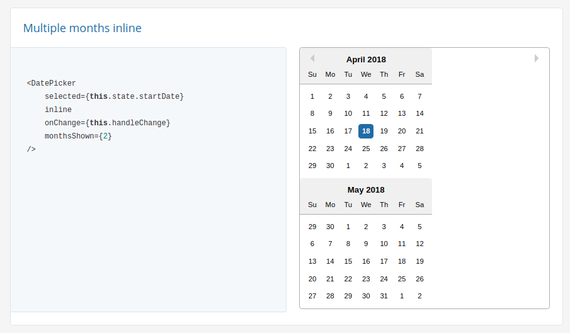
Task: Select May 24 in the May calendar
Action: (384, 279)
